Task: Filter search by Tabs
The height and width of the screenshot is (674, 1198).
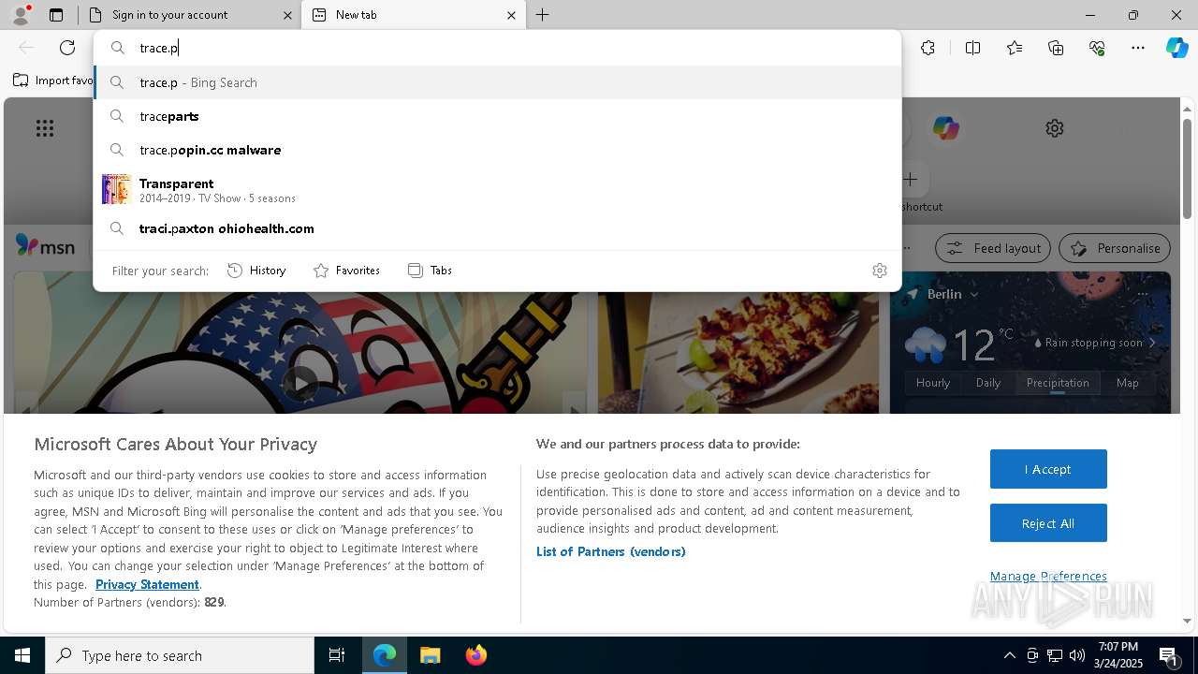Action: pyautogui.click(x=430, y=271)
